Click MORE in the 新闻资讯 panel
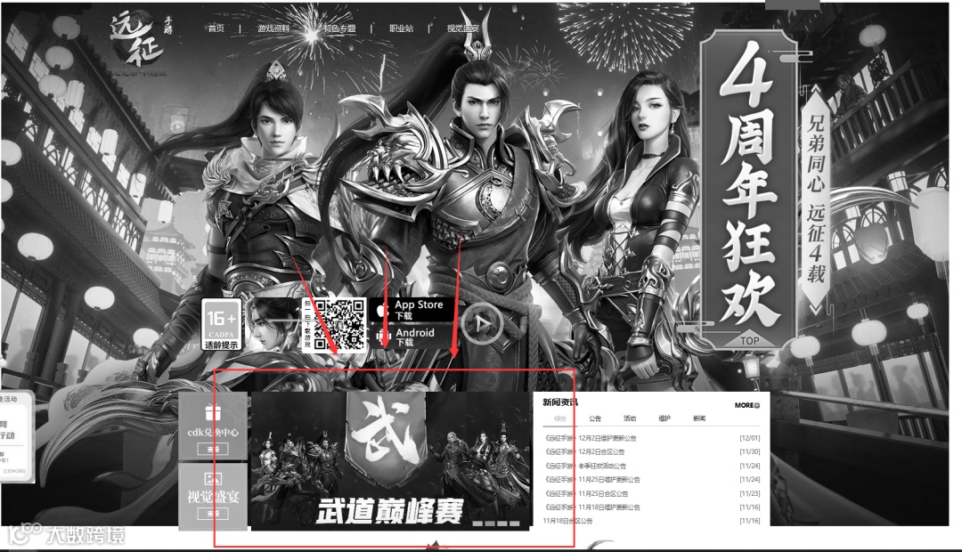Screen dimensions: 962x552 (744, 405)
